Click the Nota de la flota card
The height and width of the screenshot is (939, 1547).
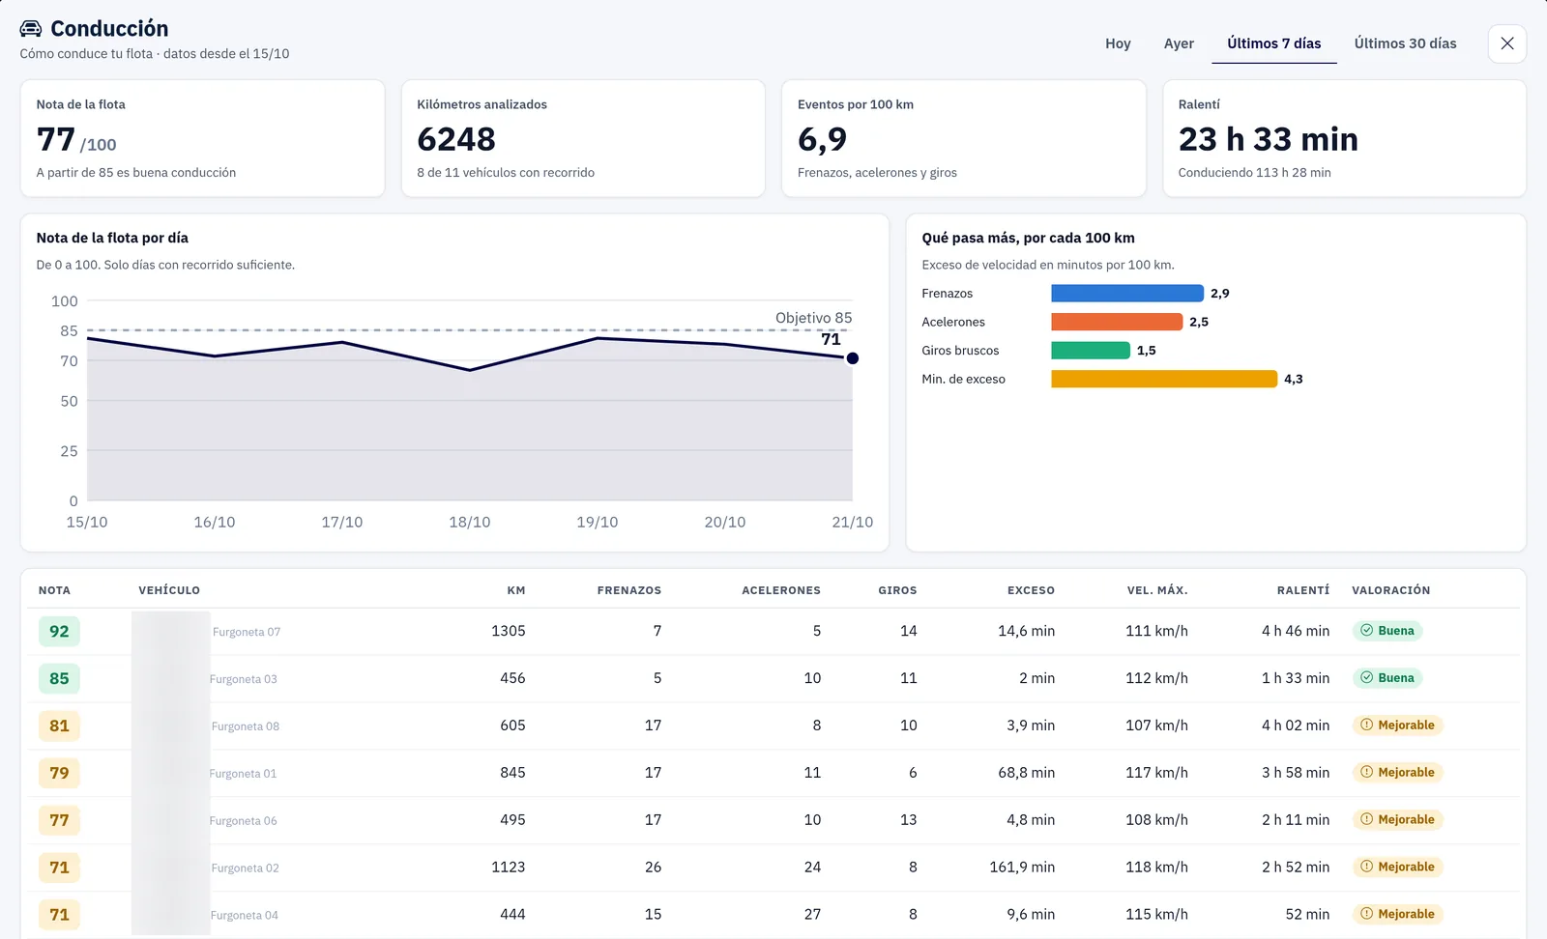tap(202, 138)
